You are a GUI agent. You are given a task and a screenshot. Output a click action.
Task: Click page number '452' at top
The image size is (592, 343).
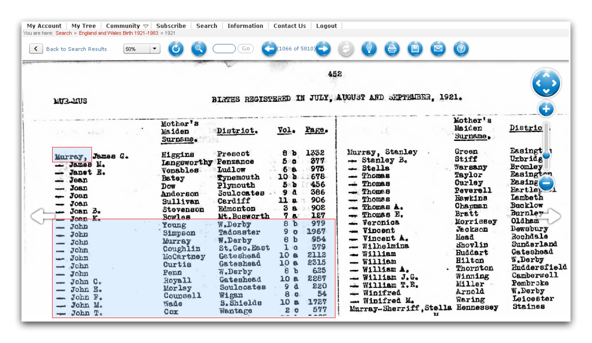335,74
